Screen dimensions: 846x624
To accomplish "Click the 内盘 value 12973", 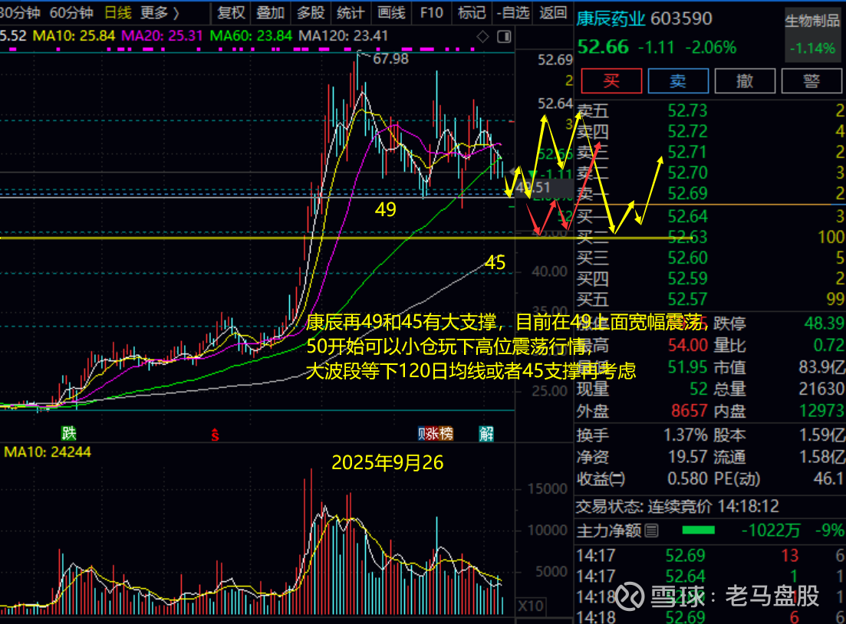I will pyautogui.click(x=821, y=412).
